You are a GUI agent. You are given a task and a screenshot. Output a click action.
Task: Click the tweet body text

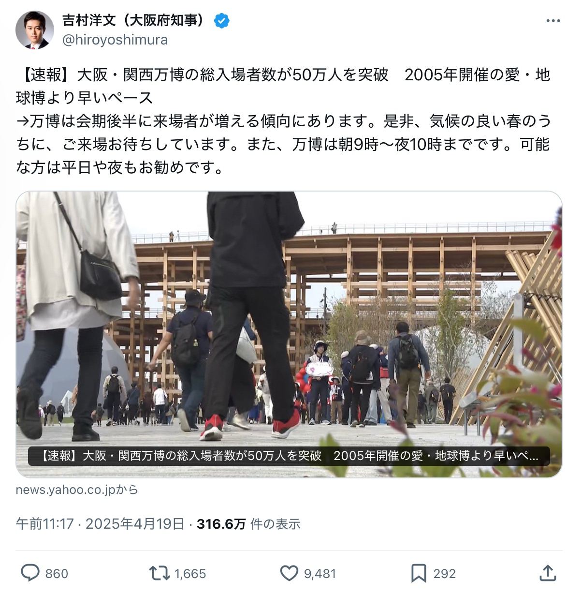pos(284,121)
